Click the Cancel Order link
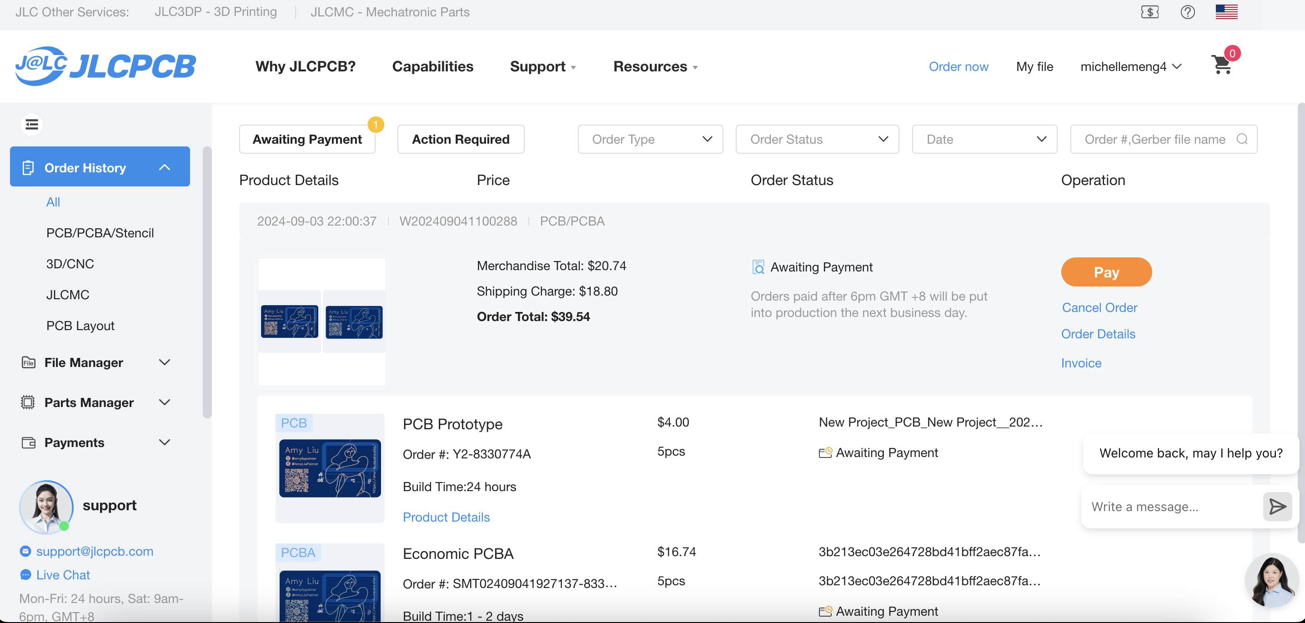This screenshot has width=1305, height=623. 1099,307
